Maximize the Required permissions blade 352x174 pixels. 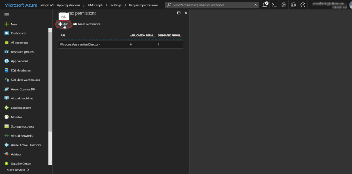point(179,13)
